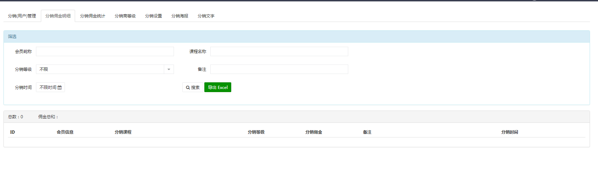The height and width of the screenshot is (180, 598).
Task: Click the 搜索 search button
Action: (x=193, y=88)
